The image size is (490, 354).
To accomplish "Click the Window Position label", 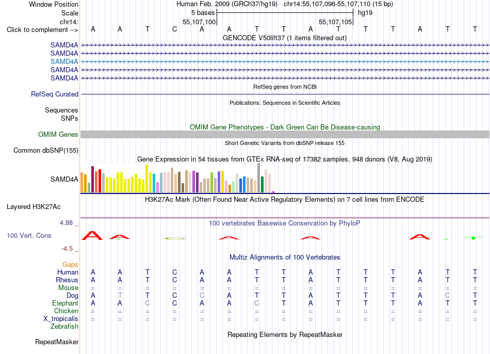I will (x=54, y=4).
